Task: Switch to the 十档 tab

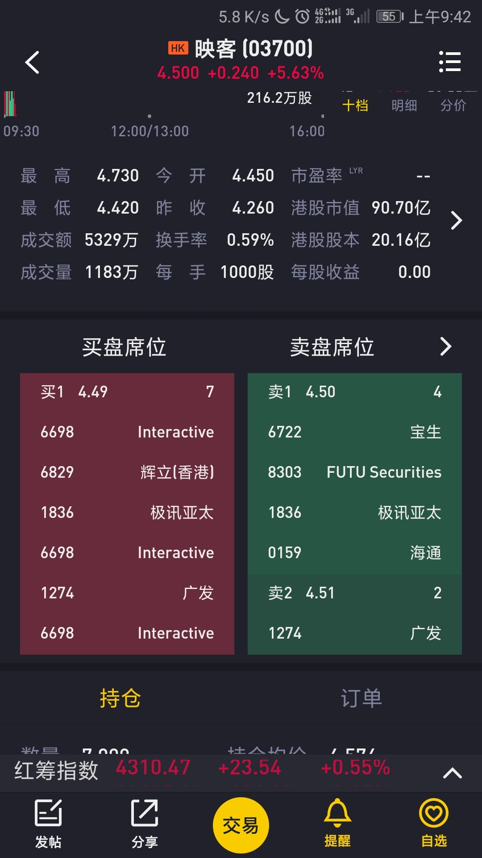Action: pyautogui.click(x=355, y=105)
